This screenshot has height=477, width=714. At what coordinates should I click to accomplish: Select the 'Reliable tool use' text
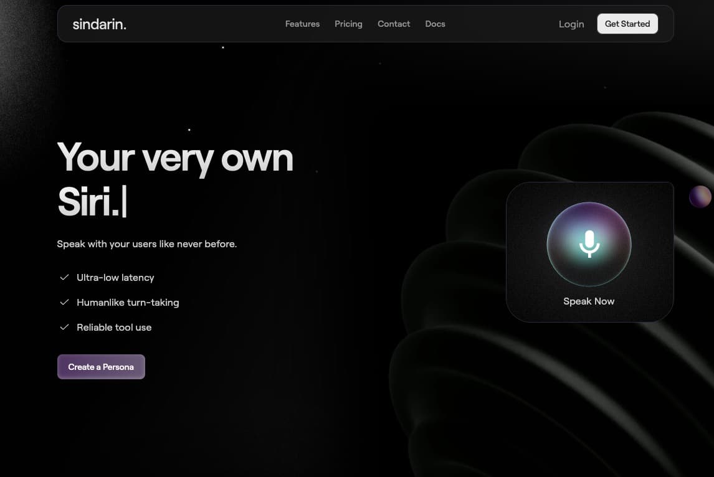[114, 328]
